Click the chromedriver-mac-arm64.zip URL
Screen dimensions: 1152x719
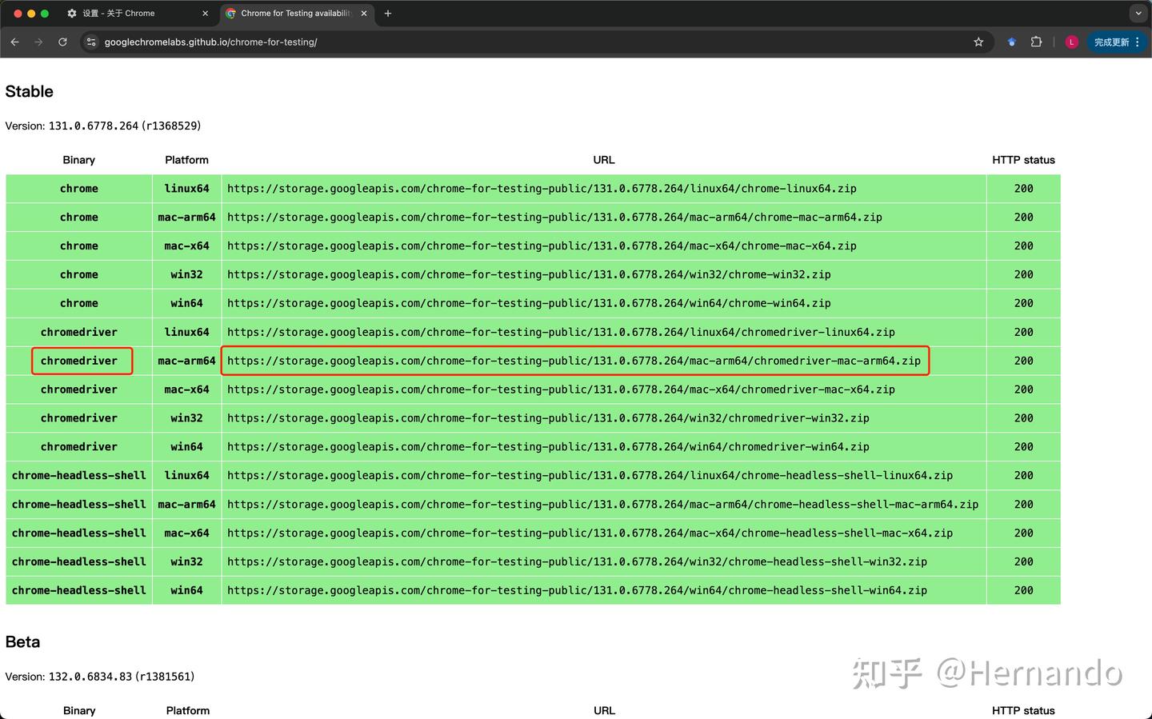click(574, 361)
